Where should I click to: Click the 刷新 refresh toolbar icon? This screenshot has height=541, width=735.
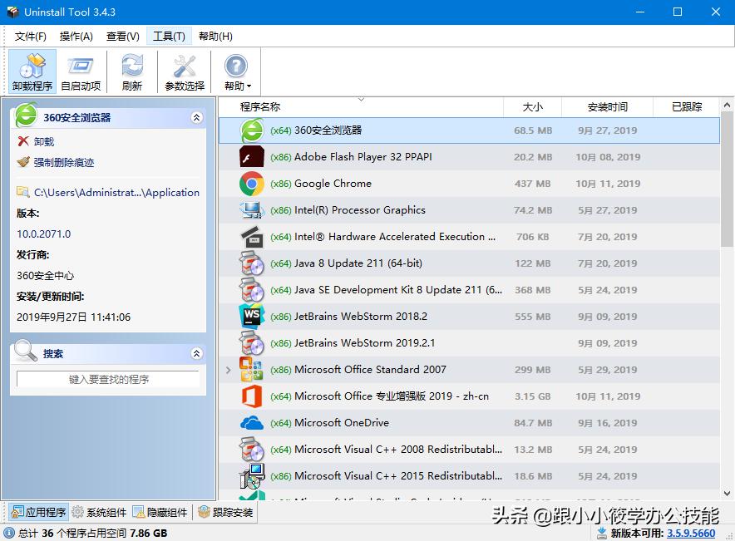pyautogui.click(x=132, y=71)
